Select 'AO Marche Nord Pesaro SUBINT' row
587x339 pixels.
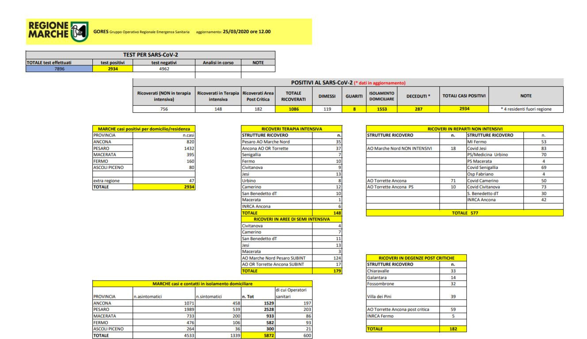[x=292, y=258]
